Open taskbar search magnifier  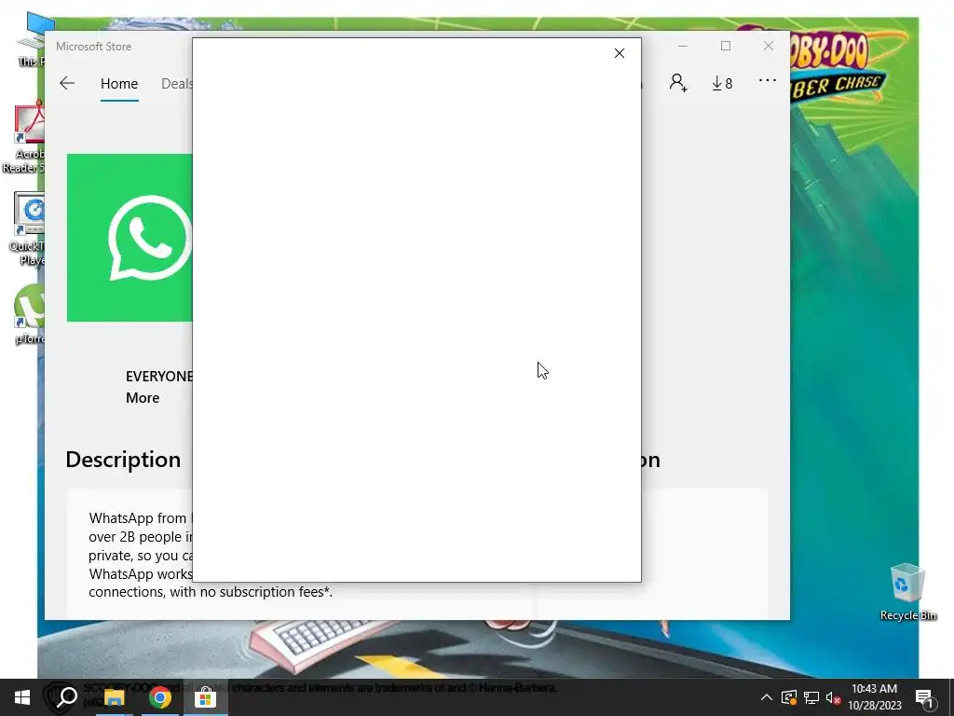click(x=67, y=697)
